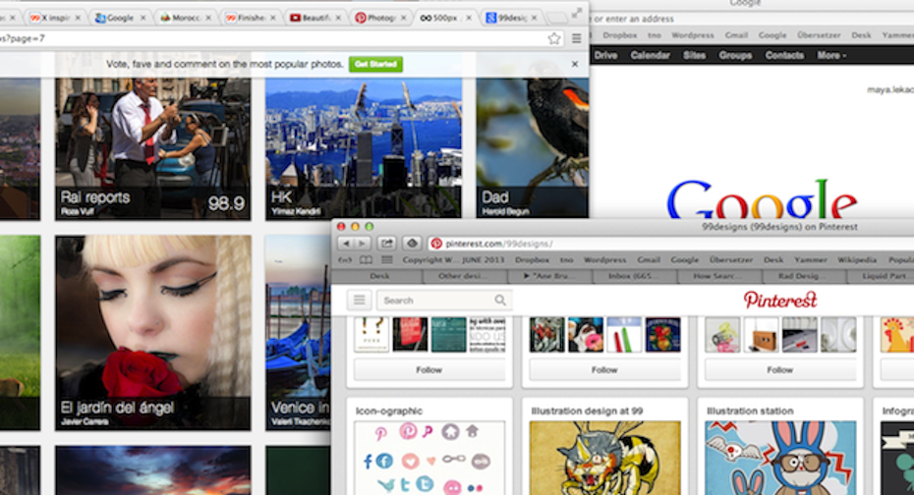Open Pinterest's hamburger categories menu

(359, 301)
